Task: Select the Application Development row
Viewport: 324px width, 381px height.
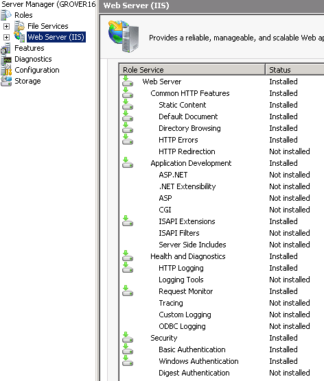Action: 222,163
